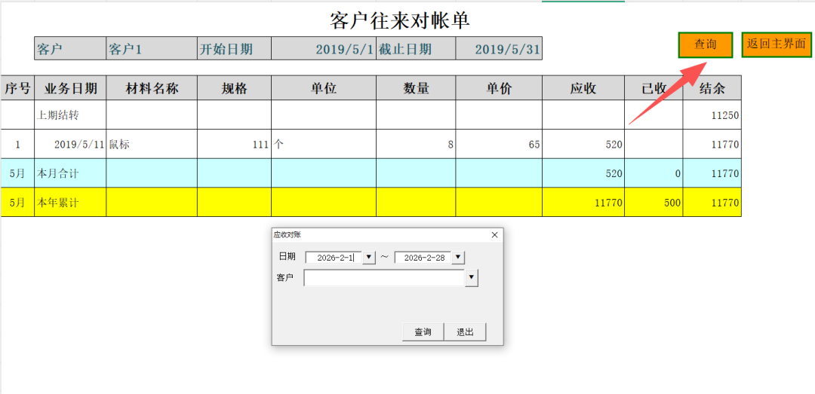Select the 客户1 cell in the header row
Screen dimensions: 815x394
(151, 50)
